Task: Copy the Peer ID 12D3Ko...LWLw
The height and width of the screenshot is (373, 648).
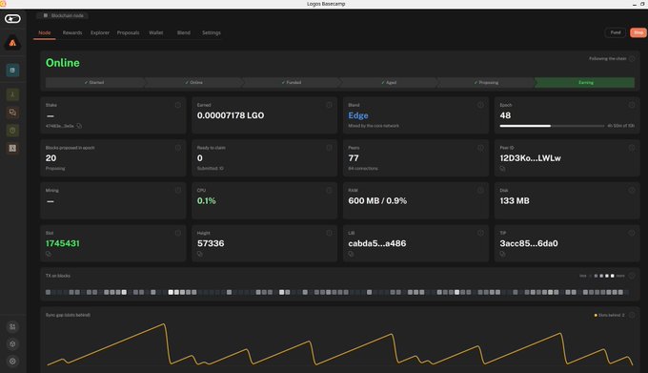Action: (x=502, y=169)
